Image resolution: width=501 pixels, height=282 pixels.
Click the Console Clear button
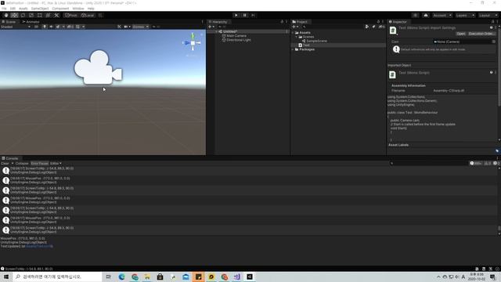click(x=5, y=164)
